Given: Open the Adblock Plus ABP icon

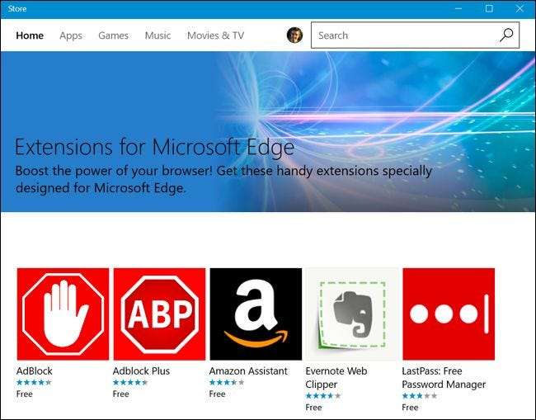Looking at the screenshot, I should [x=159, y=314].
